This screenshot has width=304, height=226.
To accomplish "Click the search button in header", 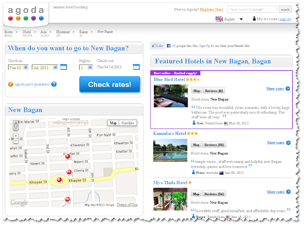I will (x=285, y=9).
